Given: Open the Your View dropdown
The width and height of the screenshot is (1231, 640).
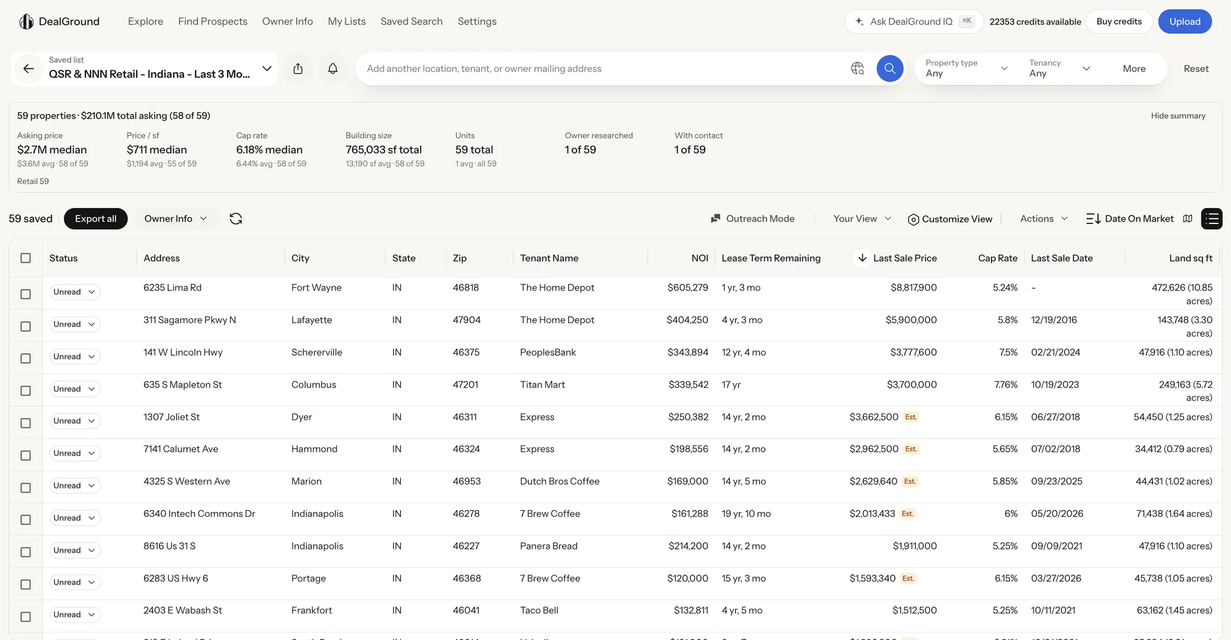Looking at the screenshot, I should 862,218.
